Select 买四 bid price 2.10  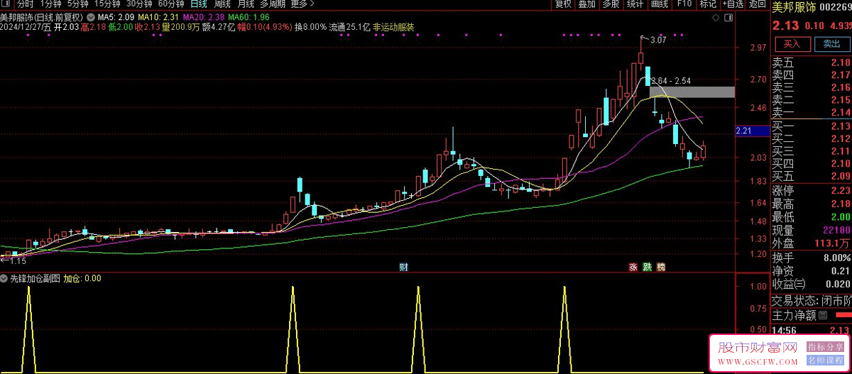(812, 164)
